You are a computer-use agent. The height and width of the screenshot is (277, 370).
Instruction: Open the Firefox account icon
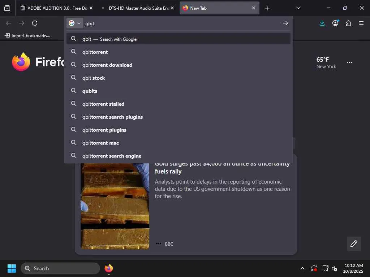(x=335, y=23)
